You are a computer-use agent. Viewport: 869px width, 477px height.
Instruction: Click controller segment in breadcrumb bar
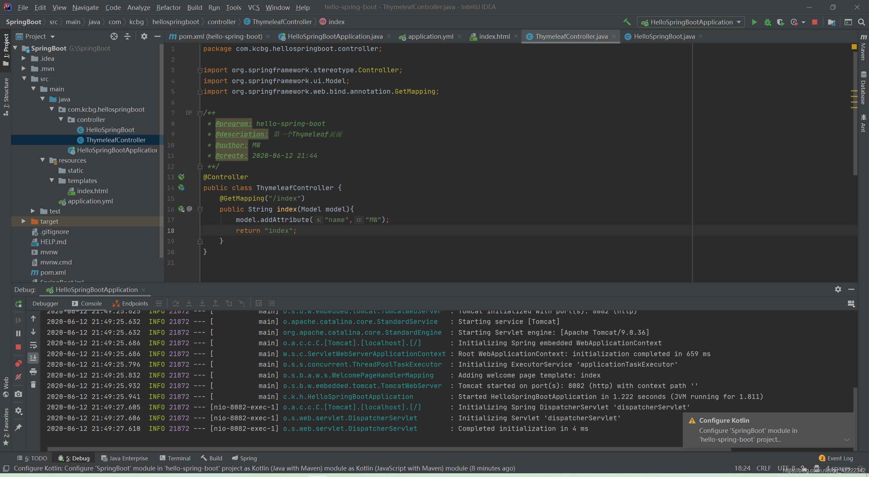click(222, 22)
